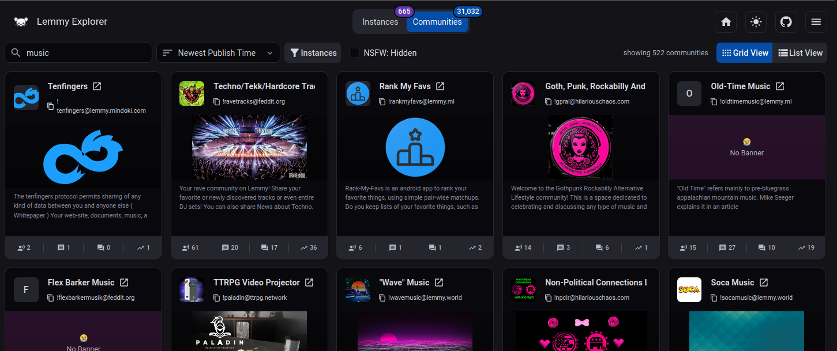Open the Flex Barker Music community title

coord(81,283)
